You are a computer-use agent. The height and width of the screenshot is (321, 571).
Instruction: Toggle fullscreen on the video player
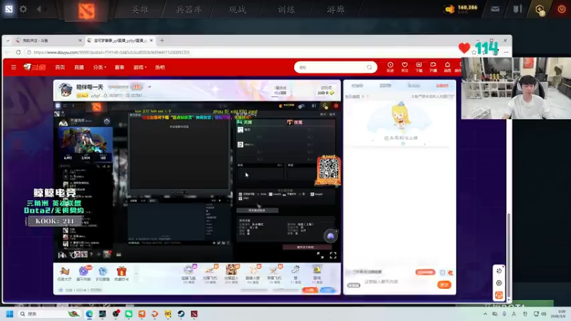coord(333,255)
